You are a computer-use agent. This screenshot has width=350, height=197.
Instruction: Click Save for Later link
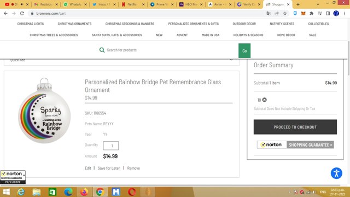pyautogui.click(x=109, y=168)
